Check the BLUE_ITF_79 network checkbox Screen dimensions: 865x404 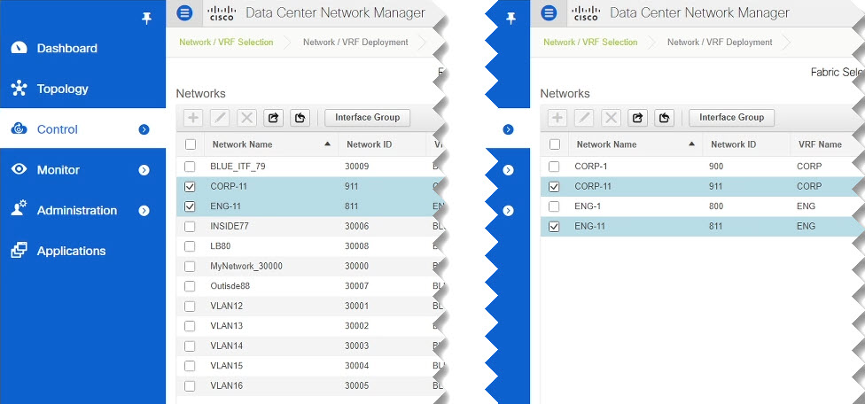[190, 167]
